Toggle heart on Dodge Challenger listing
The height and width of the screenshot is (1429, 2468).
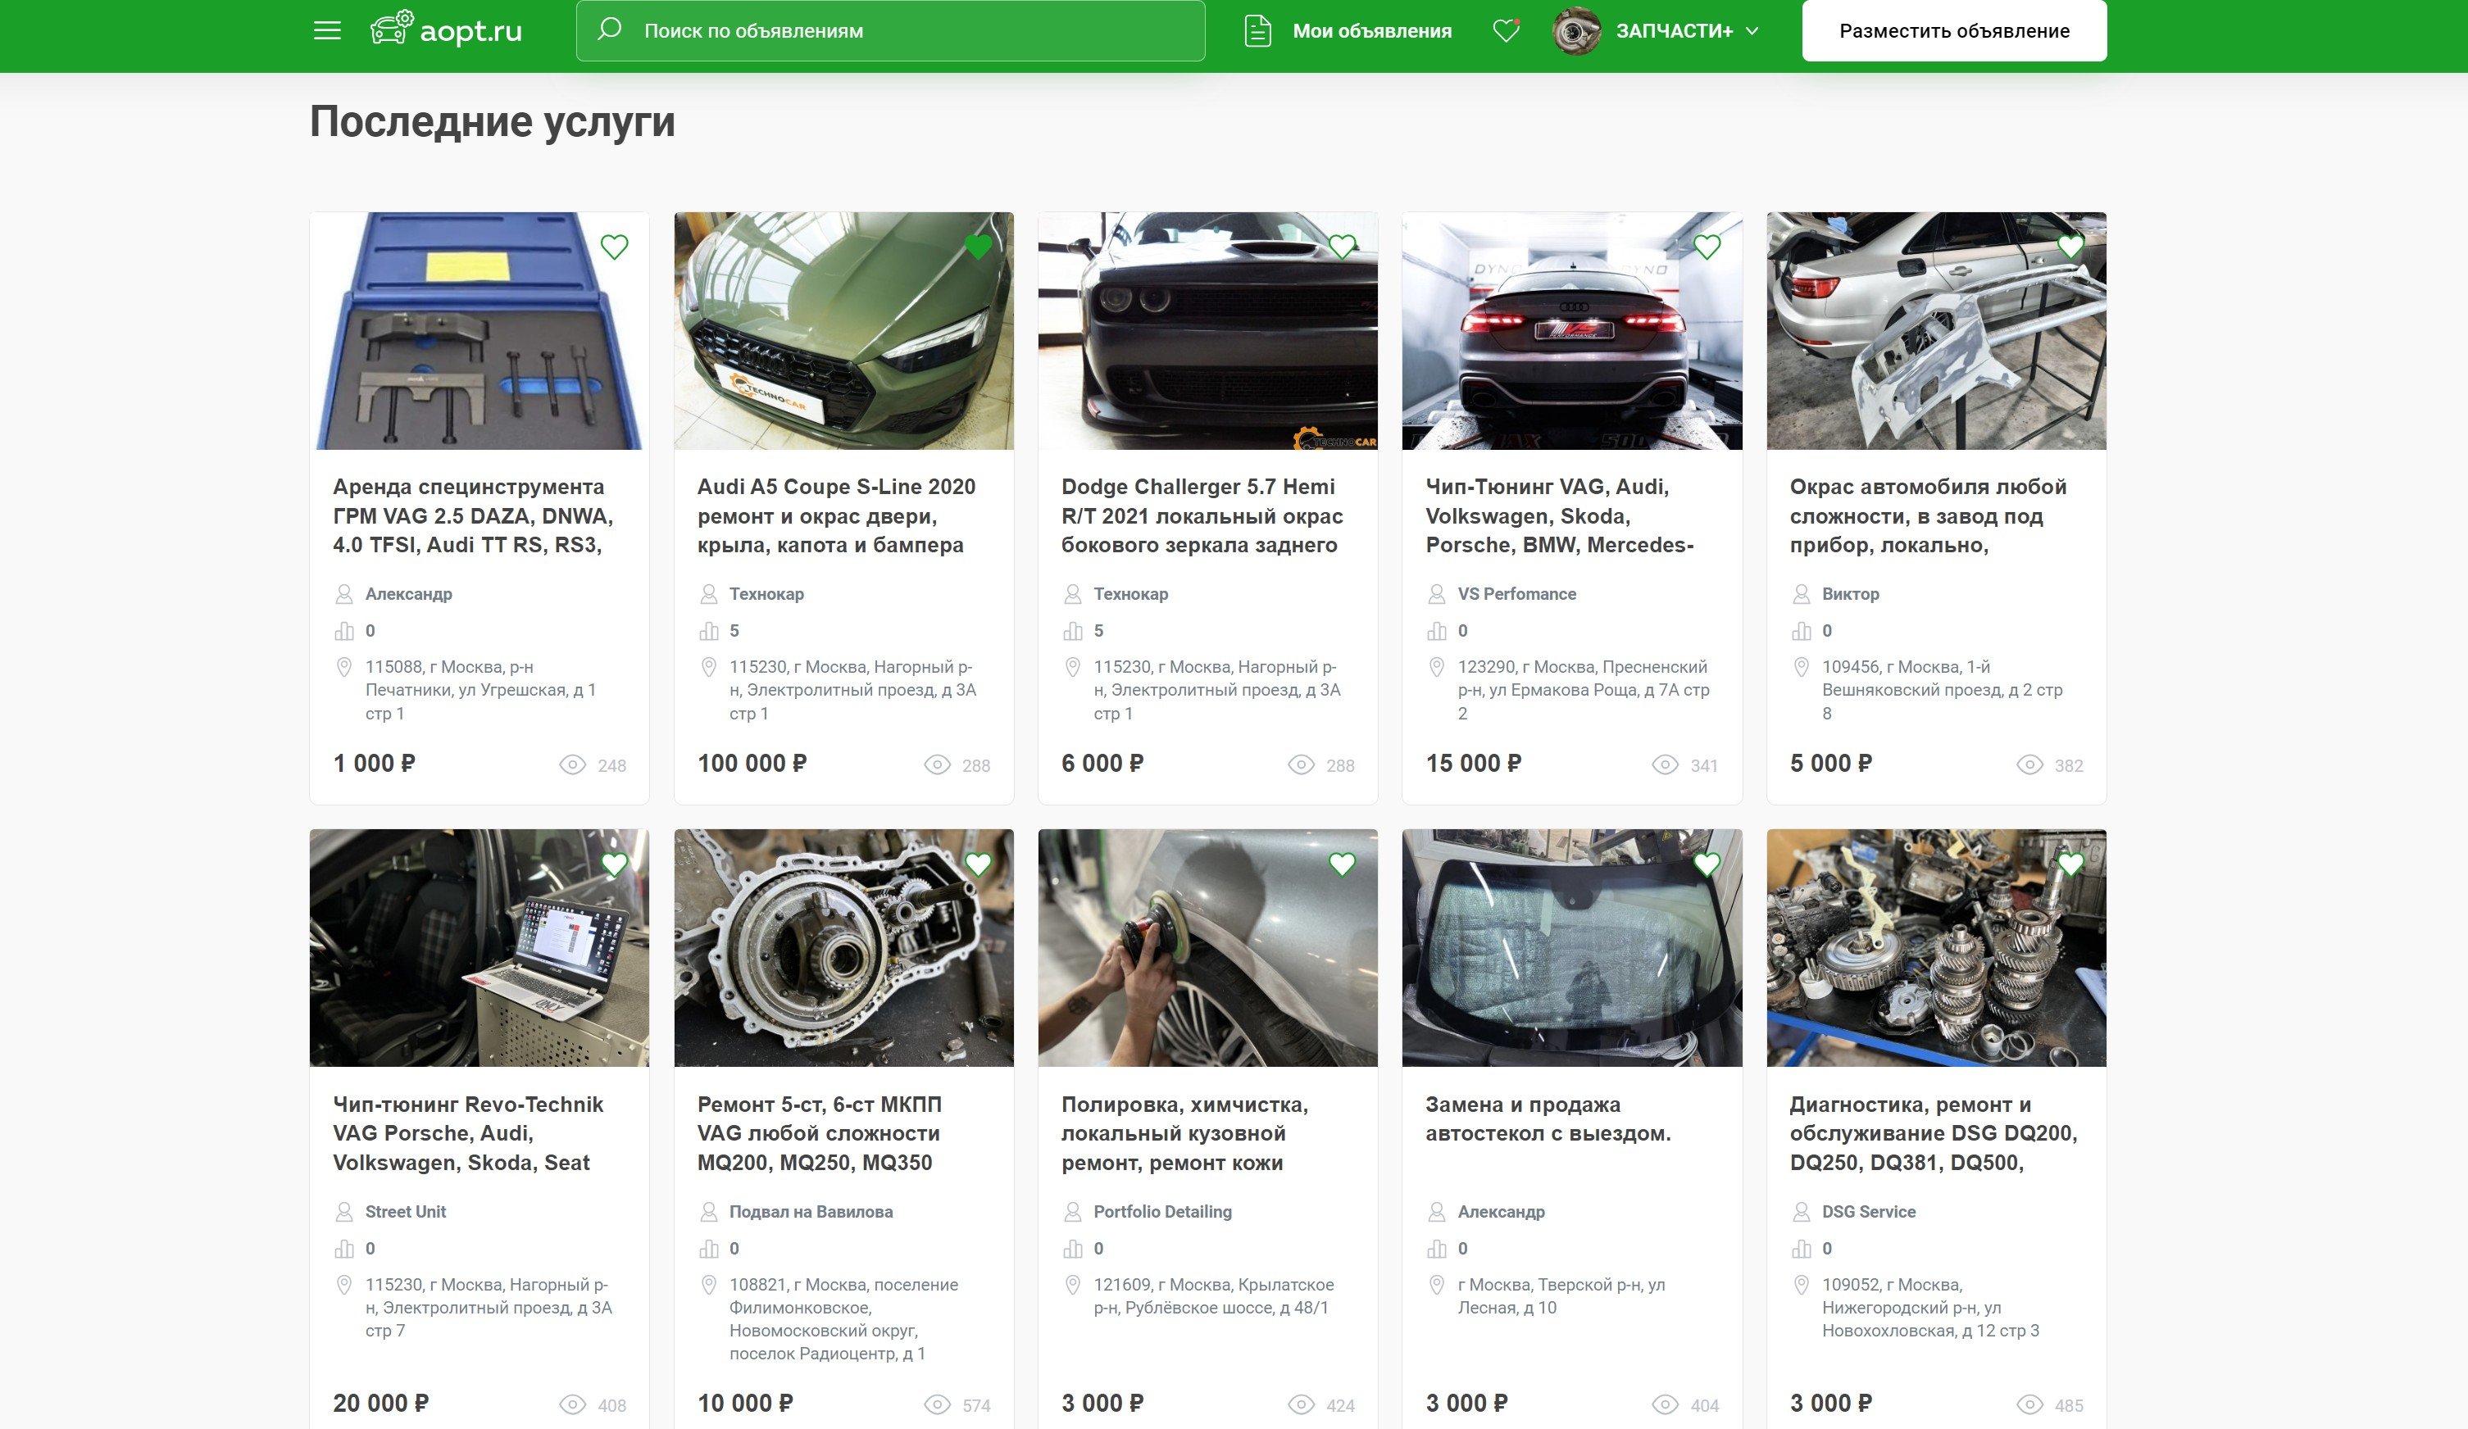[x=1342, y=247]
